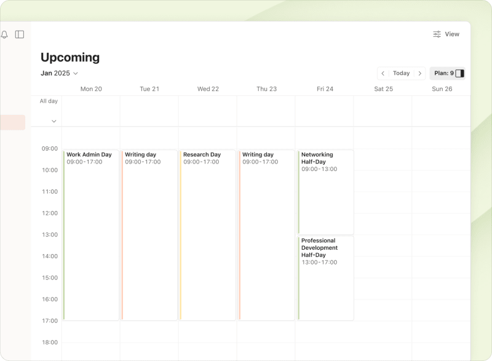
Task: Open the notifications bell icon
Action: (x=6, y=34)
